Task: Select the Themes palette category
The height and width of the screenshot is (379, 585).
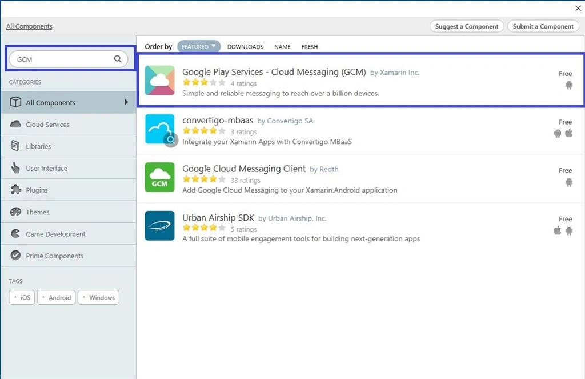Action: [x=69, y=212]
